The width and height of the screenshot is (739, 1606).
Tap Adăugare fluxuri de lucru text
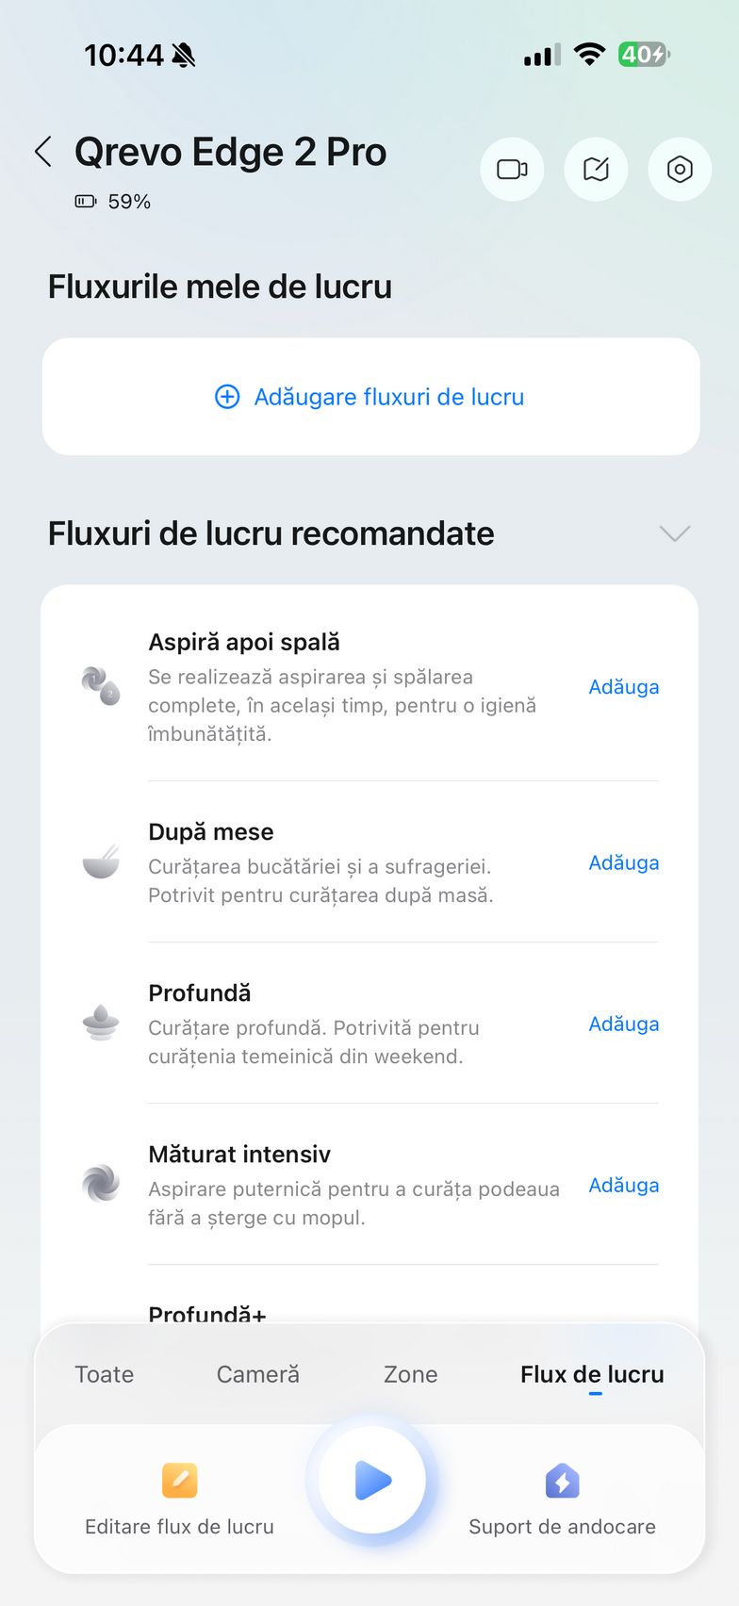[388, 397]
